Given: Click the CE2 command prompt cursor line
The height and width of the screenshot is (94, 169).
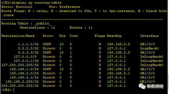Looking at the screenshot, I should [x=8, y=90].
